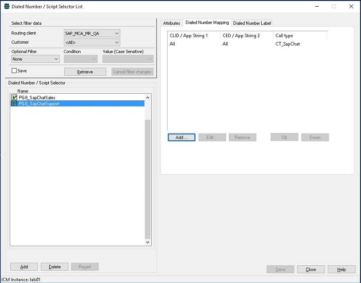
Task: Click the Down button
Action: coord(315,137)
